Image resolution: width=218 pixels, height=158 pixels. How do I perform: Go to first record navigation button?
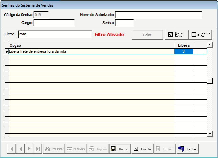(12, 149)
